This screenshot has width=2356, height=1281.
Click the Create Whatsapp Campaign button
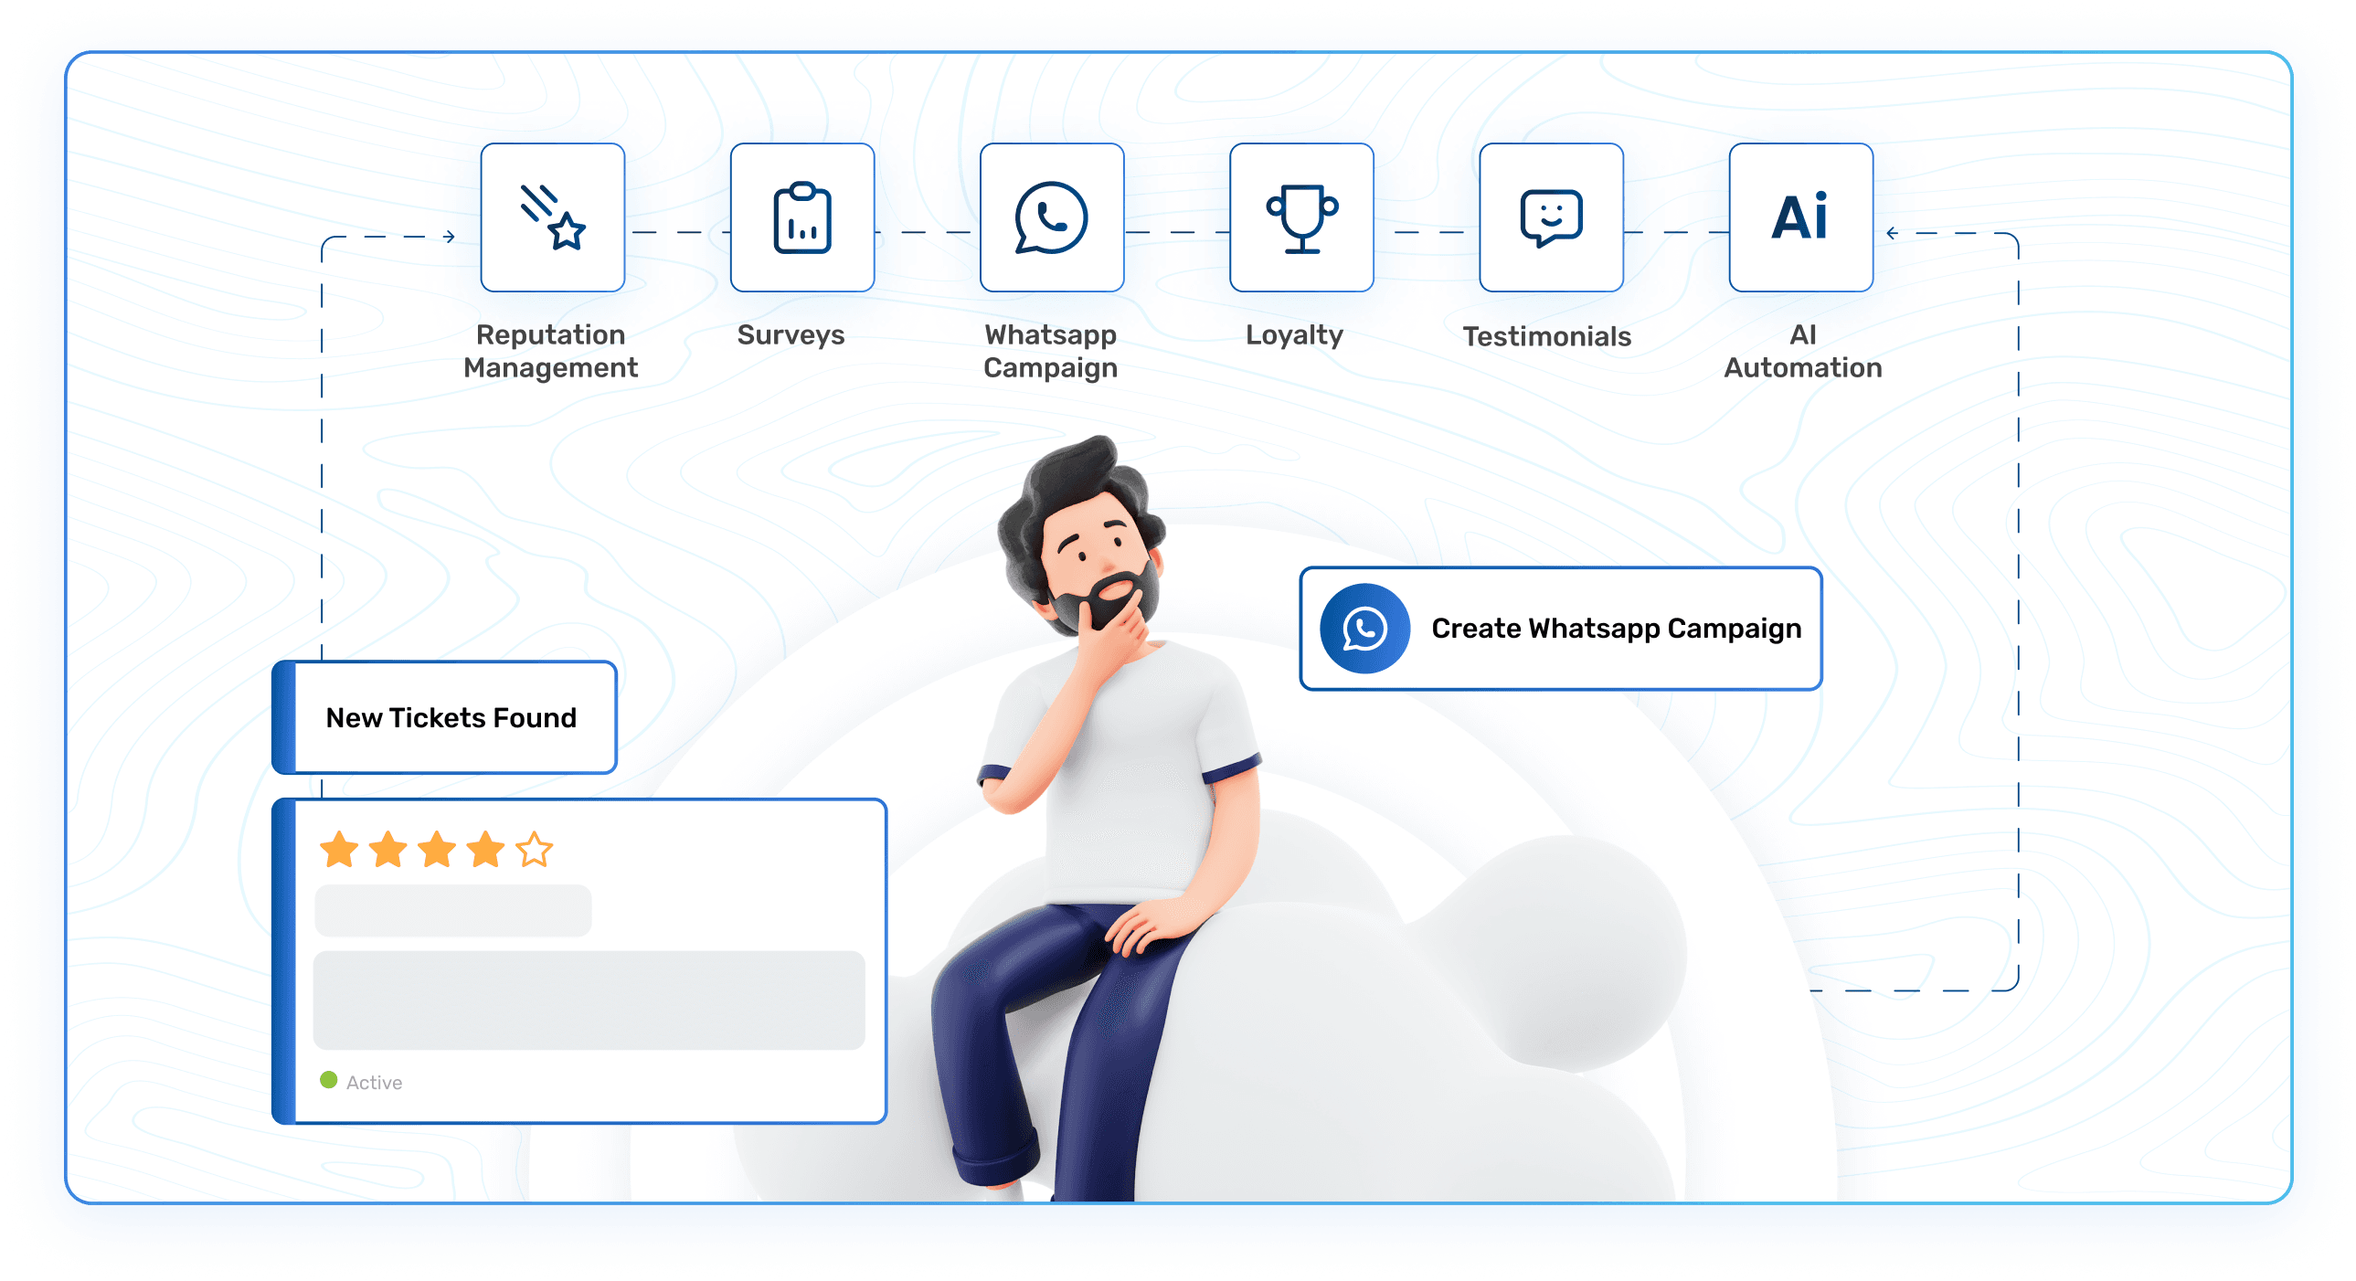1560,628
